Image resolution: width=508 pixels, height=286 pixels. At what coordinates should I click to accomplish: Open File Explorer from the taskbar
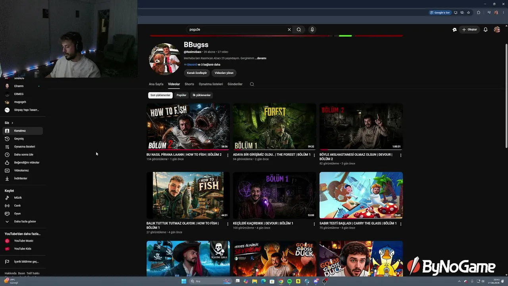click(254, 281)
